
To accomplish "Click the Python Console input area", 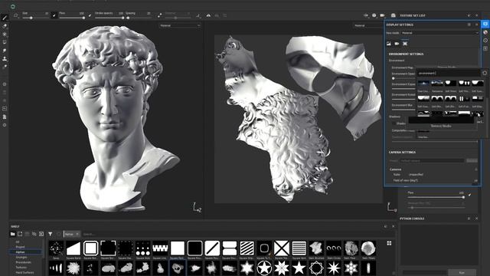I will click(x=439, y=245).
